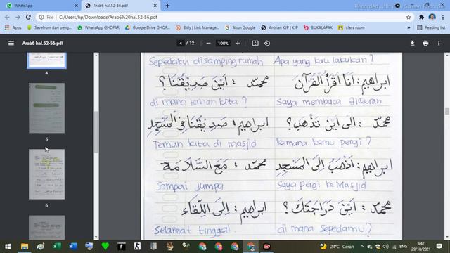Open a new browser tab
The image size is (450, 253).
167,6
